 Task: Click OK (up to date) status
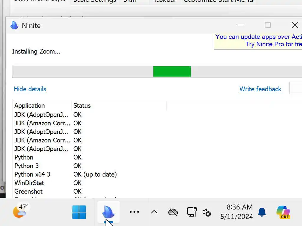pos(95,175)
